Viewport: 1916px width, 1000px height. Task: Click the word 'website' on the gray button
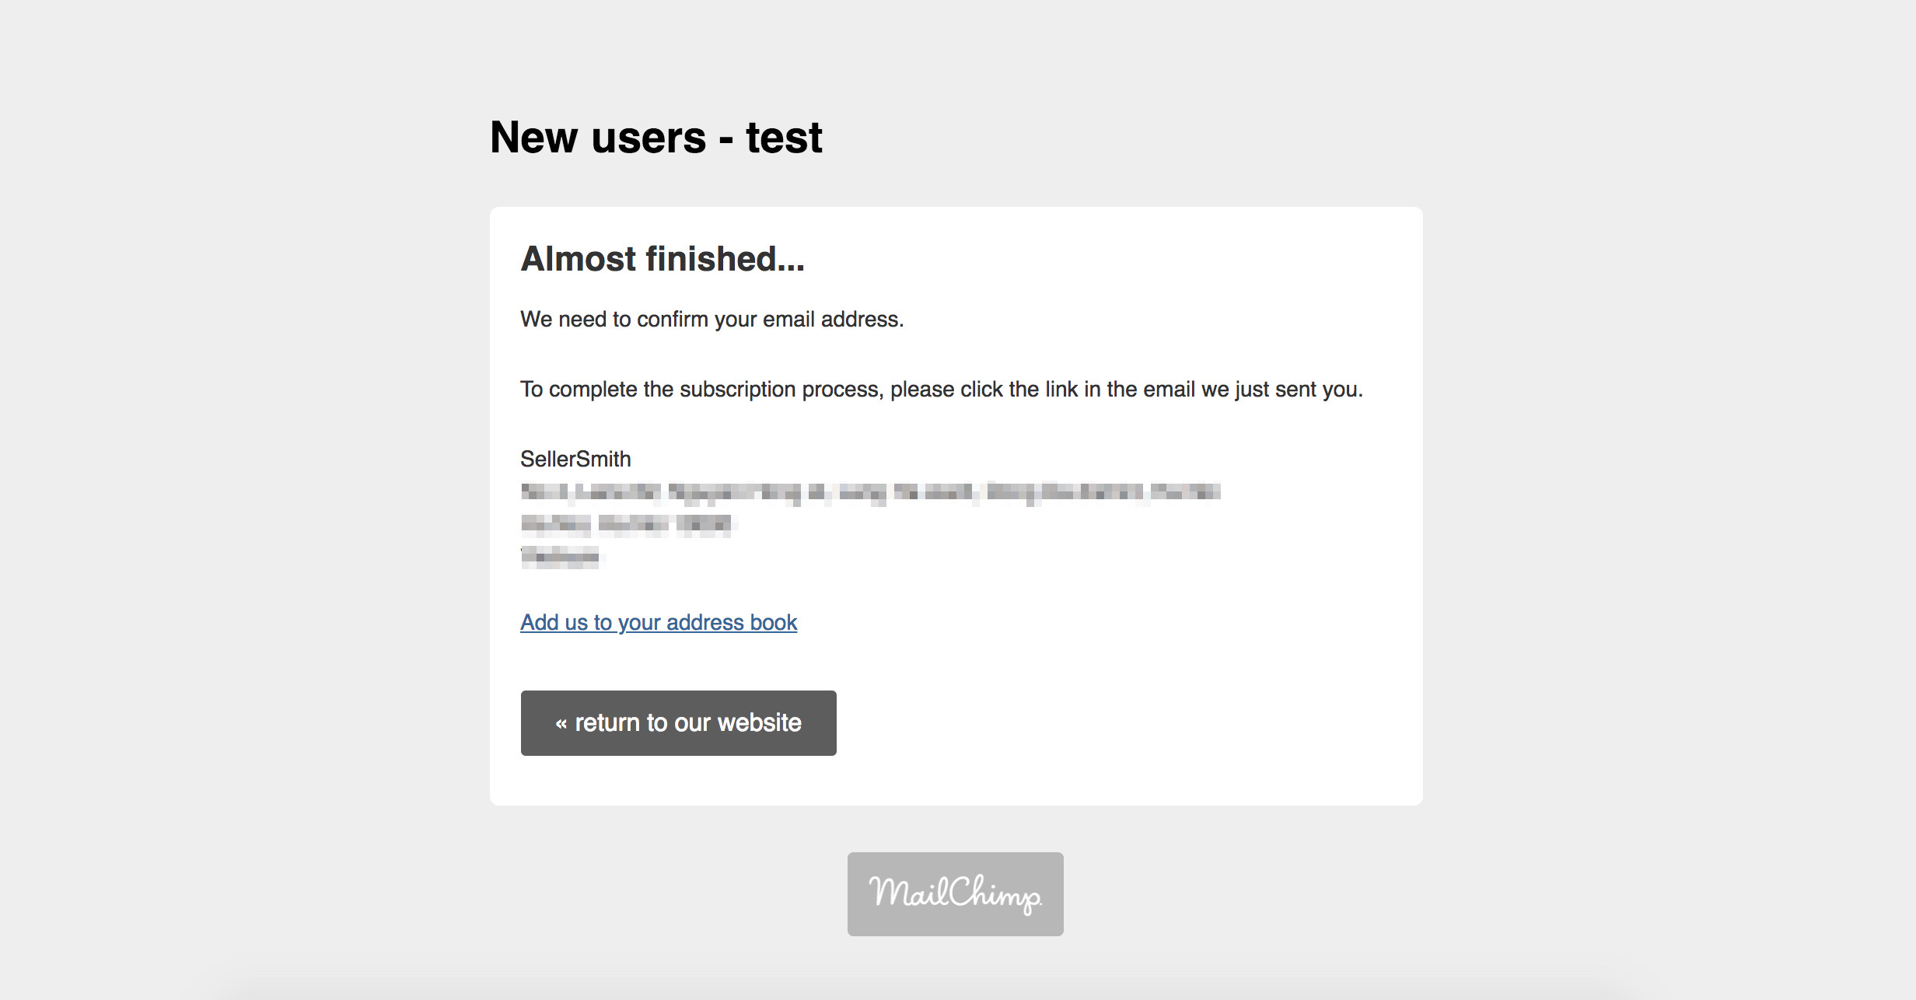tap(759, 722)
